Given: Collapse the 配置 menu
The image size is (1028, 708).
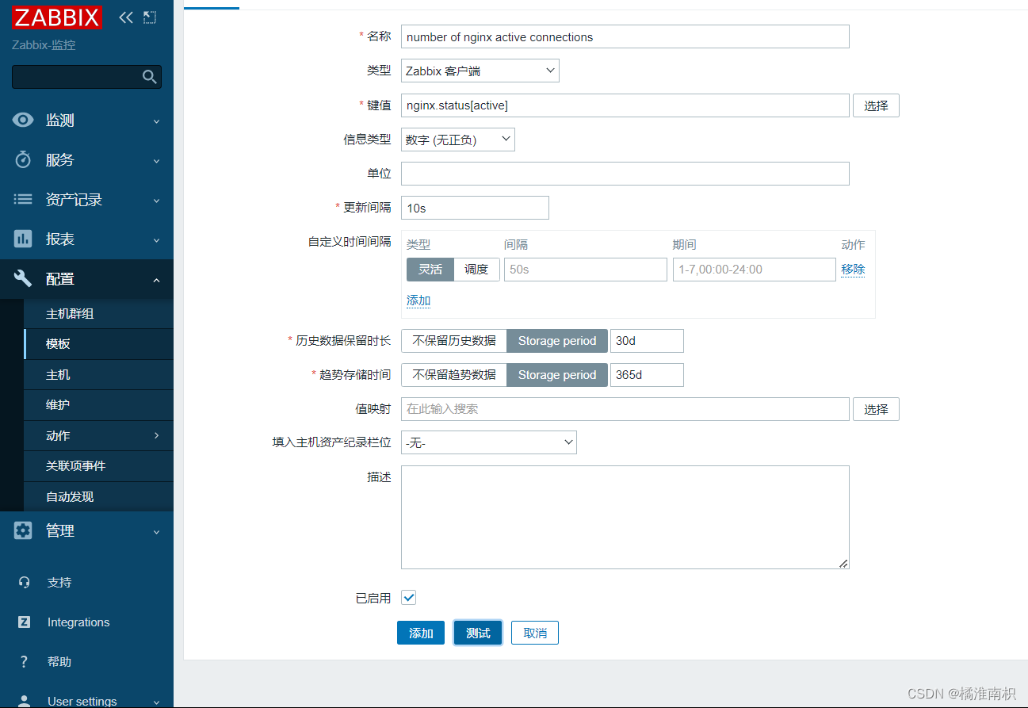Looking at the screenshot, I should [x=156, y=280].
